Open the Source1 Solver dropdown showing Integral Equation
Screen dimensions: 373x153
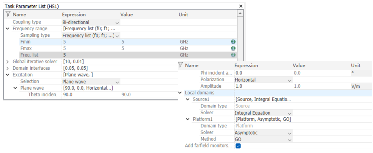tap(289, 113)
